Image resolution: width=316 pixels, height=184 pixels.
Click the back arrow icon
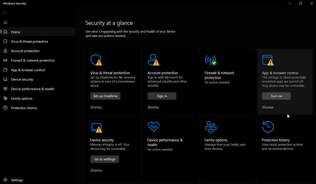point(5,13)
